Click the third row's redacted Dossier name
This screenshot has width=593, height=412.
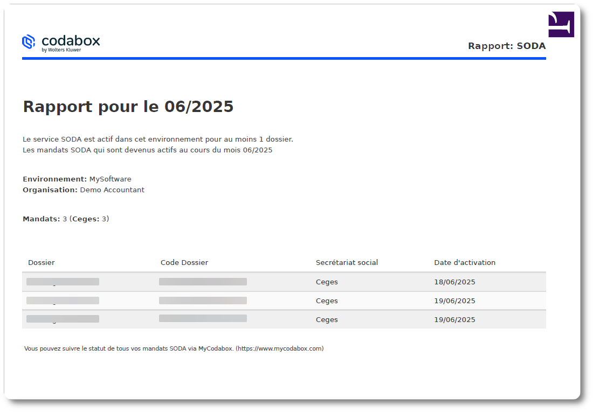(x=62, y=318)
